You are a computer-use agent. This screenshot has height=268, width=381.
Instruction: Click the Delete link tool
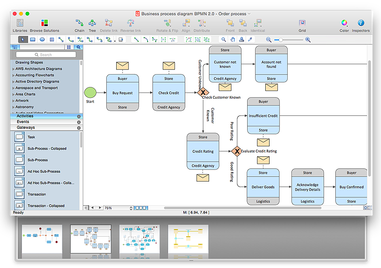(109, 26)
